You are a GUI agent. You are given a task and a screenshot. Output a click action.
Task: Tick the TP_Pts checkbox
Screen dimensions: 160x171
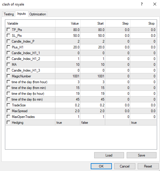8,30
